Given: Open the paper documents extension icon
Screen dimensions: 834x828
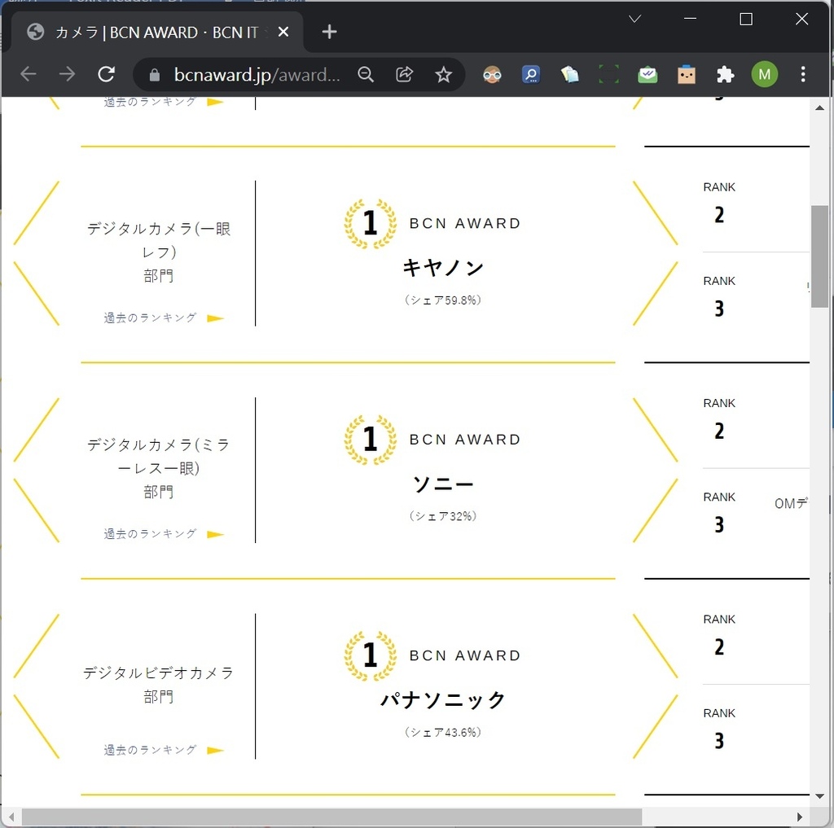Looking at the screenshot, I should coord(569,74).
